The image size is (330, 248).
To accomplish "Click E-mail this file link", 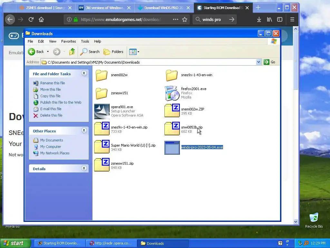I will coord(51,109).
